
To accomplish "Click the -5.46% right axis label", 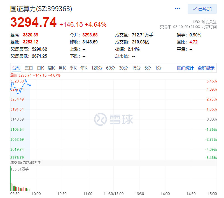I will pyautogui.click(x=211, y=158).
